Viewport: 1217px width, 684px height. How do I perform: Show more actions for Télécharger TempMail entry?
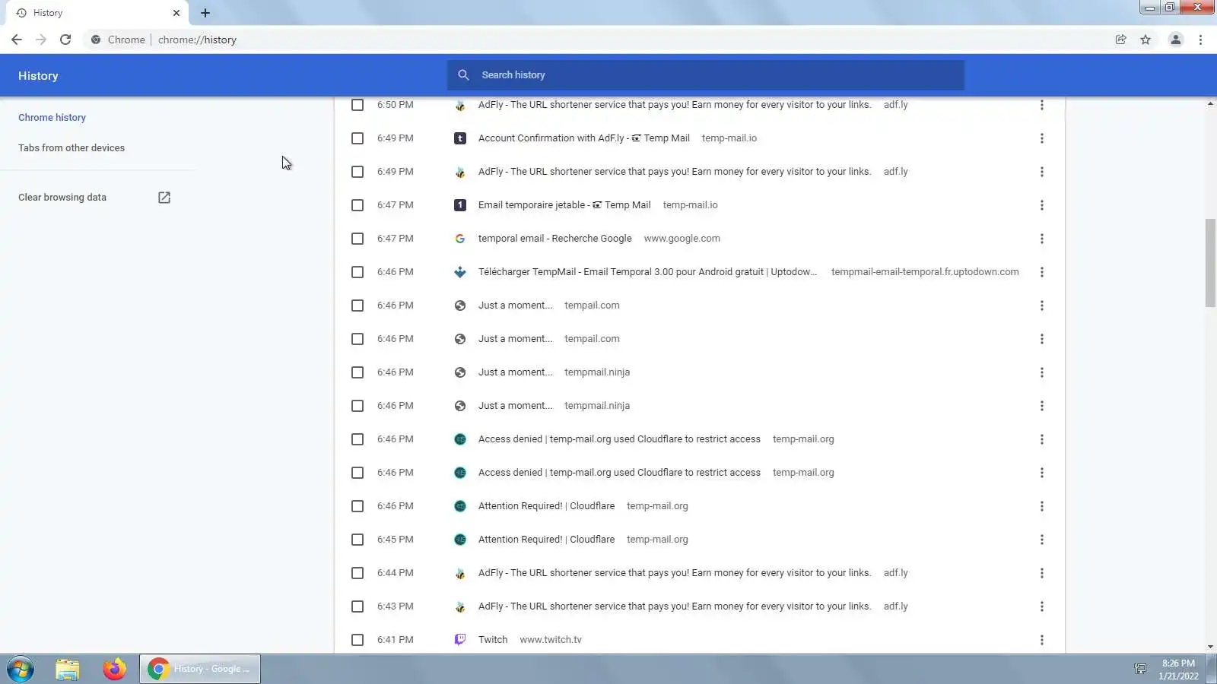1042,272
